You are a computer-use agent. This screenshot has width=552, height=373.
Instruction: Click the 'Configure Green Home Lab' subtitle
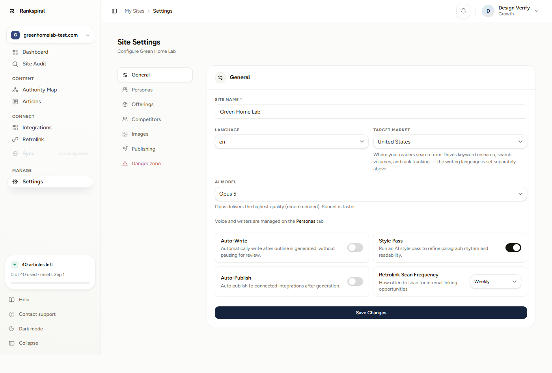click(x=147, y=51)
